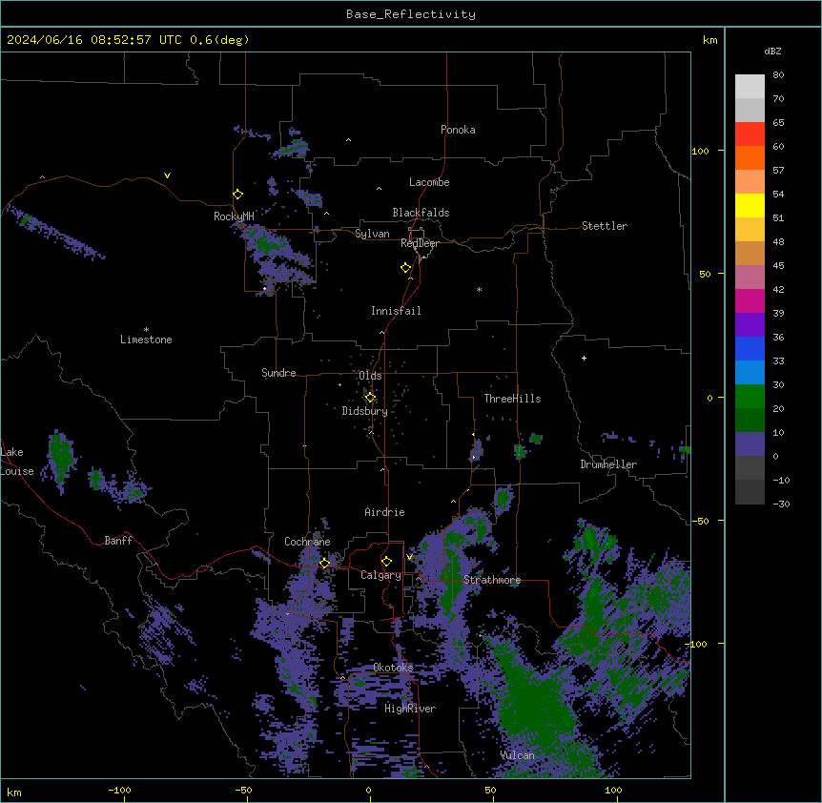Click the Stettler city label
The height and width of the screenshot is (803, 822).
coord(605,226)
